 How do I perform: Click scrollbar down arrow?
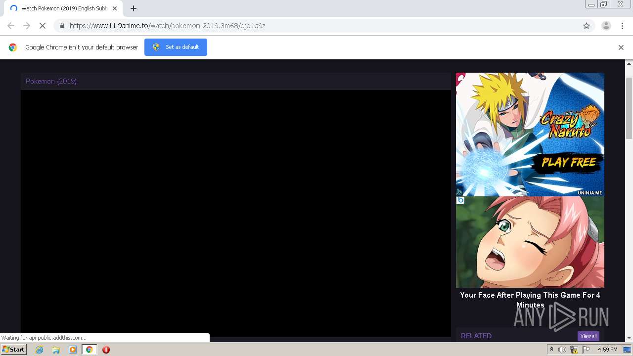pos(629,338)
